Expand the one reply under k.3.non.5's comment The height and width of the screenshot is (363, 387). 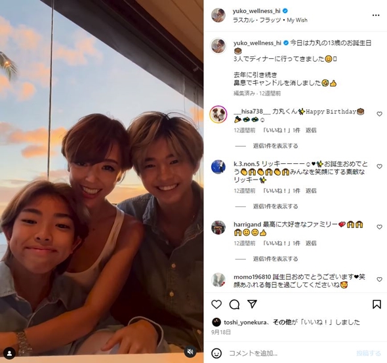[275, 206]
